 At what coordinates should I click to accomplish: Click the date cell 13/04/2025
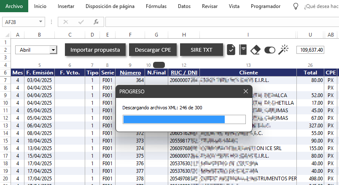point(40,148)
